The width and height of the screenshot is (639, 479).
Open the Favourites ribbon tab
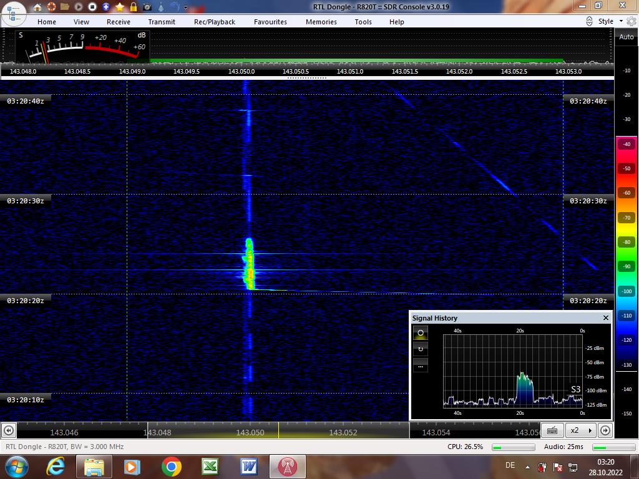pyautogui.click(x=271, y=22)
